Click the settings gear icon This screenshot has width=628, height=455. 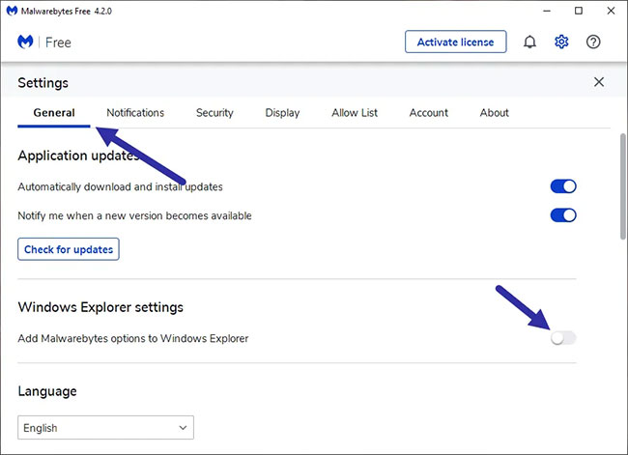tap(561, 42)
